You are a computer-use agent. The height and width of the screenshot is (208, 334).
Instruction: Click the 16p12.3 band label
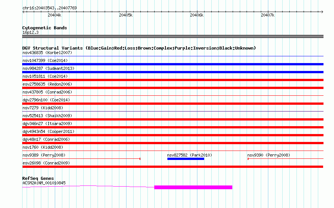(x=30, y=32)
